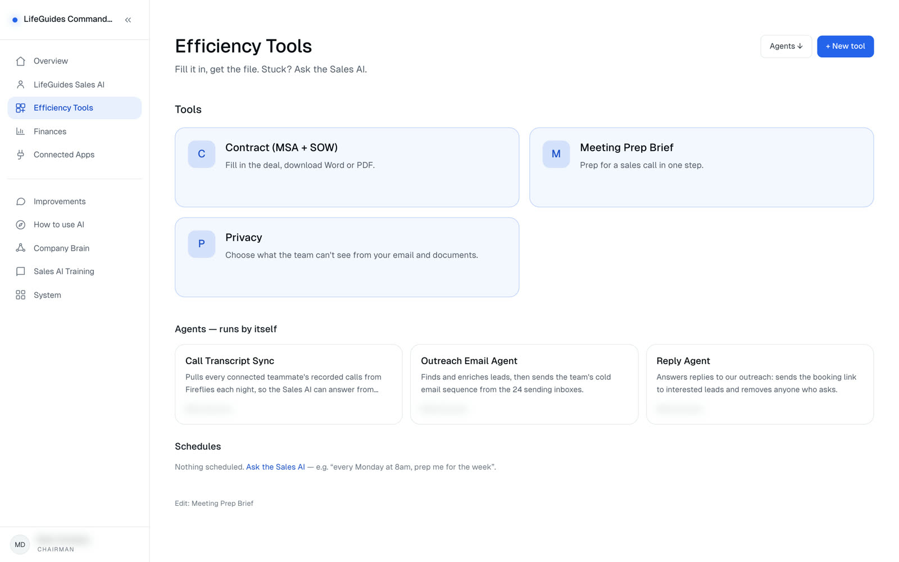The image size is (899, 562).
Task: Open the Call Transcript Sync agent card
Action: click(x=288, y=384)
